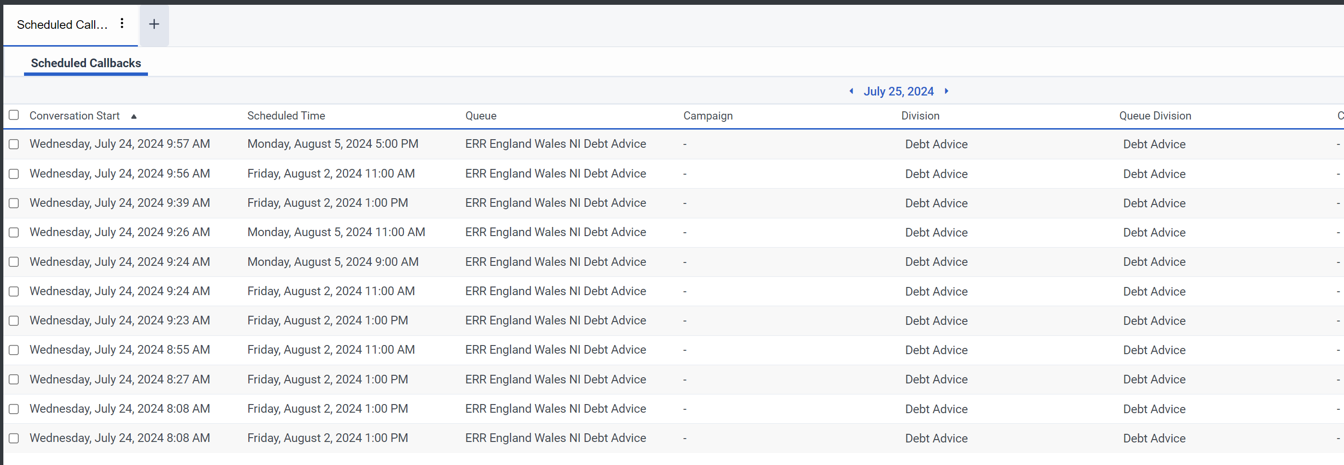The height and width of the screenshot is (465, 1344).
Task: Go to previous day using left arrow
Action: 851,91
